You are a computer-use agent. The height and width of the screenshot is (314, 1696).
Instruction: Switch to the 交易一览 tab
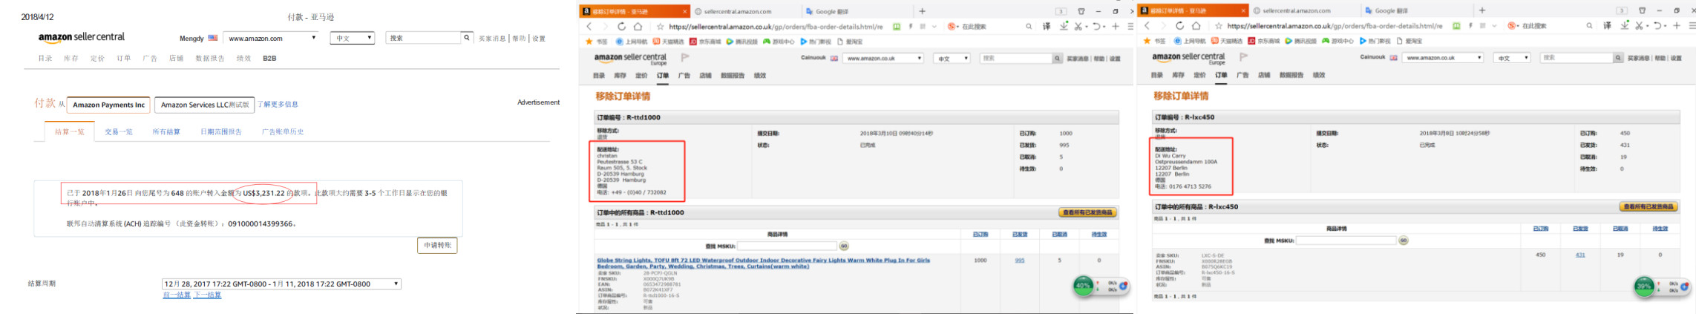tap(119, 131)
